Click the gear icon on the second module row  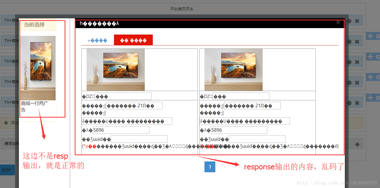pyautogui.click(x=349, y=41)
